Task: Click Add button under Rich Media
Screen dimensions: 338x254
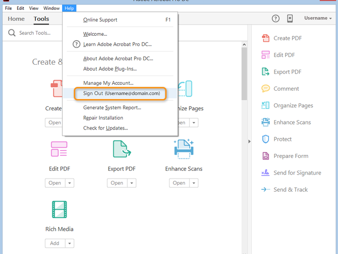Action: click(55, 243)
